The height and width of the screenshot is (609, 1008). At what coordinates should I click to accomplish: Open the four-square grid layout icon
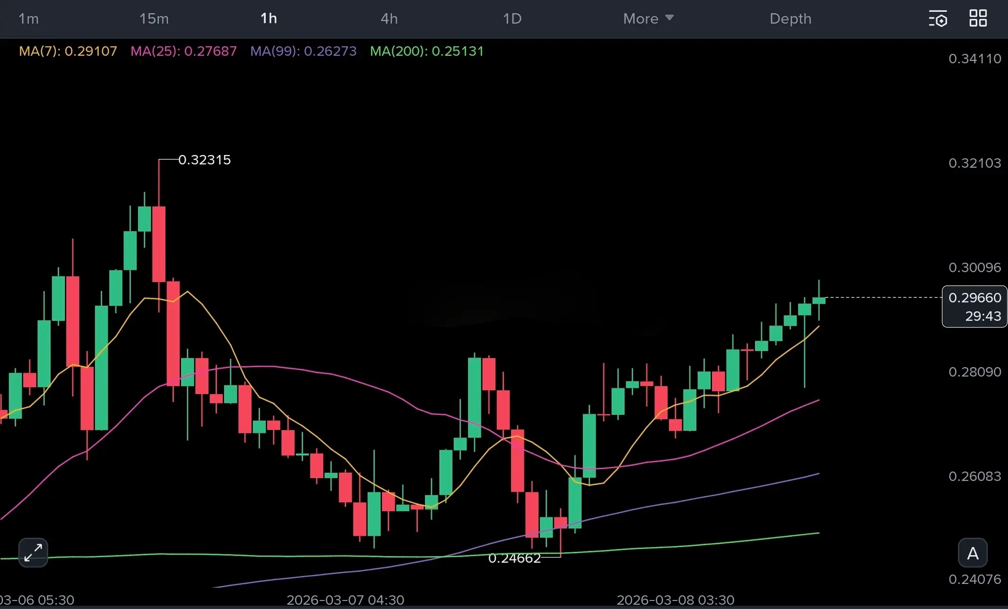click(x=978, y=18)
